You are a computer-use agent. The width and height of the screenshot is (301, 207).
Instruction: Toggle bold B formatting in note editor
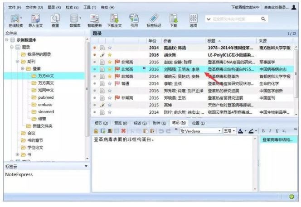click(263, 131)
